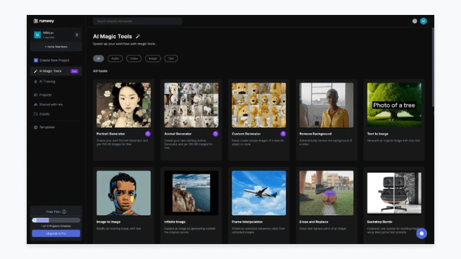Open the Remove Background tool thumbnail
The image size is (461, 259).
click(x=326, y=105)
